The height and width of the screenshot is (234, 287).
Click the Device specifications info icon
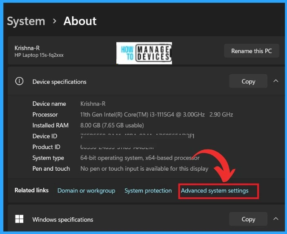pyautogui.click(x=19, y=81)
